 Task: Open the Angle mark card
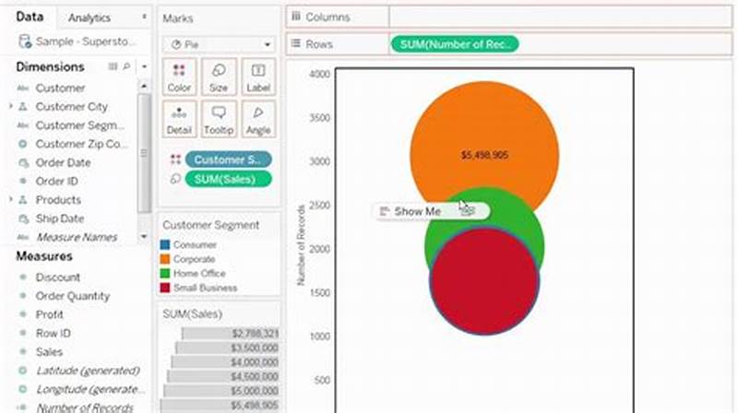click(258, 120)
